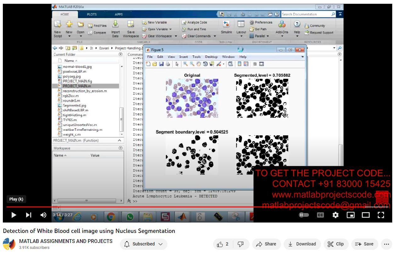Viewport: 396px width, 253px height.
Task: Click the MATLAB Help question mark icon
Action: [x=297, y=25]
